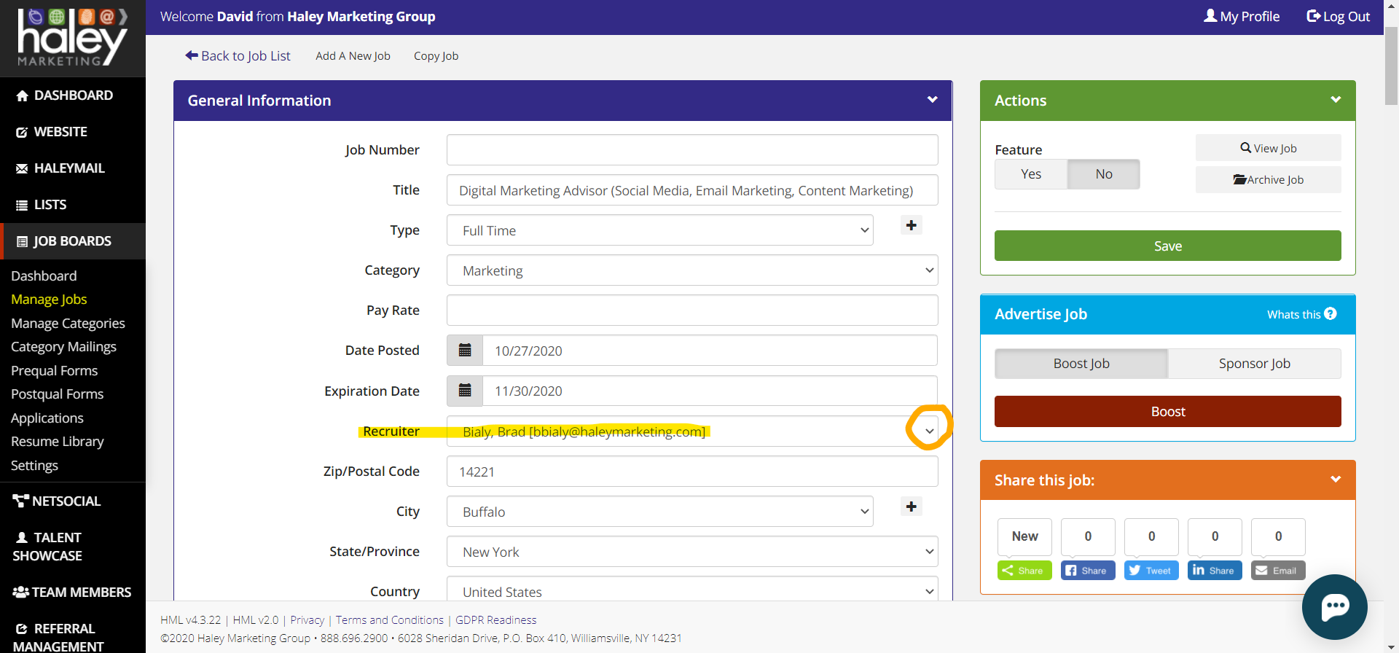Open the Category dropdown showing Marketing
The image size is (1399, 653).
(x=692, y=270)
